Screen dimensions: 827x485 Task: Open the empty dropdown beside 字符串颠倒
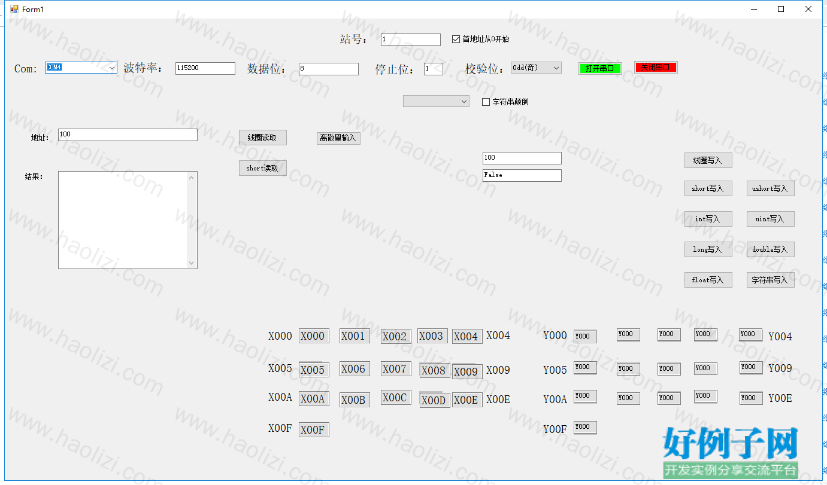436,101
